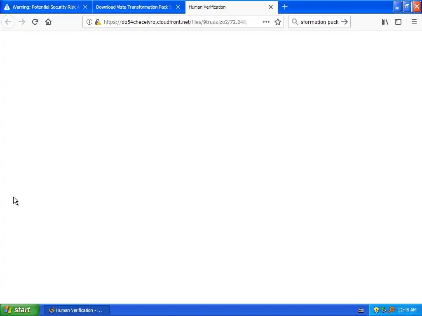
Task: Open the Library bookmarks and history icon
Action: click(x=385, y=22)
